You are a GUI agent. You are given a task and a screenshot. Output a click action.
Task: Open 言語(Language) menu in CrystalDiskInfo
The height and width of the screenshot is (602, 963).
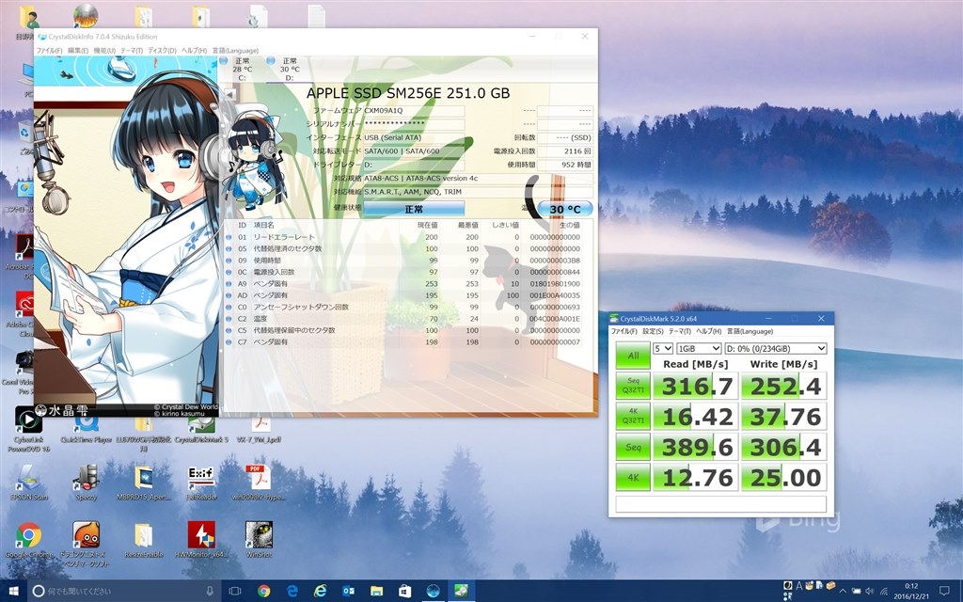235,51
